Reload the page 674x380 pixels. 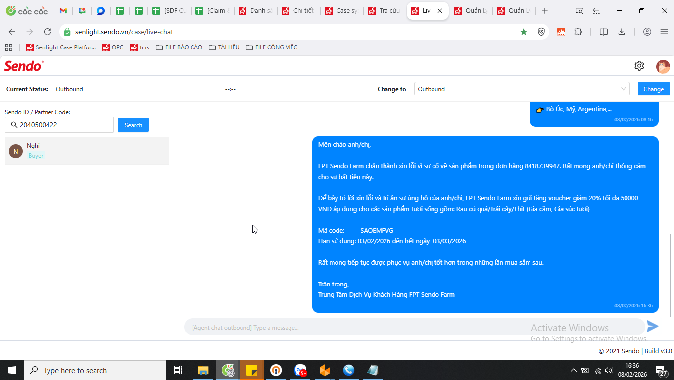click(48, 32)
